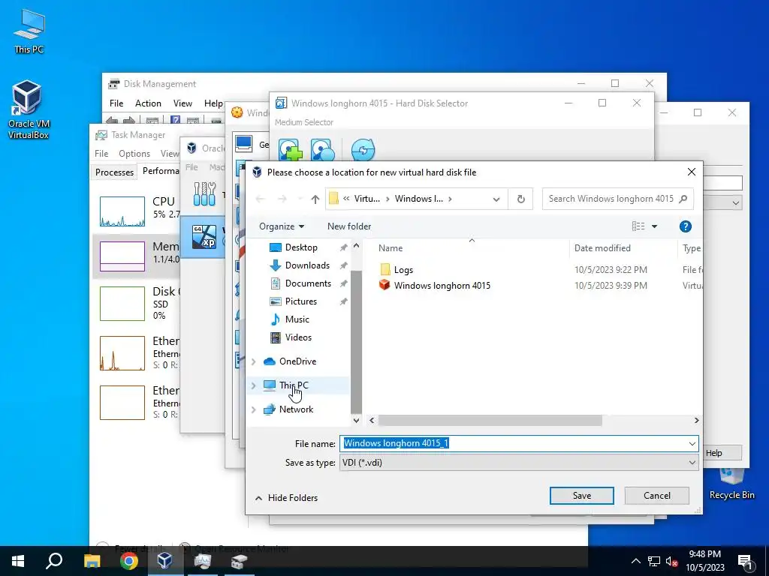Open Action menu in Disk Management
The width and height of the screenshot is (769, 576).
(x=148, y=103)
